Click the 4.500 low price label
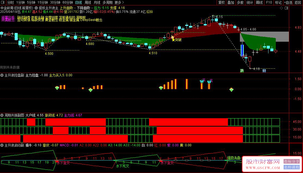 [x=49, y=54]
